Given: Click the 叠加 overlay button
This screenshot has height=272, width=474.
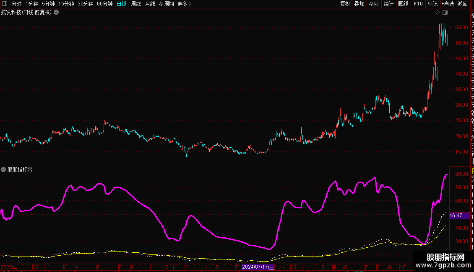Looking at the screenshot, I should point(359,4).
